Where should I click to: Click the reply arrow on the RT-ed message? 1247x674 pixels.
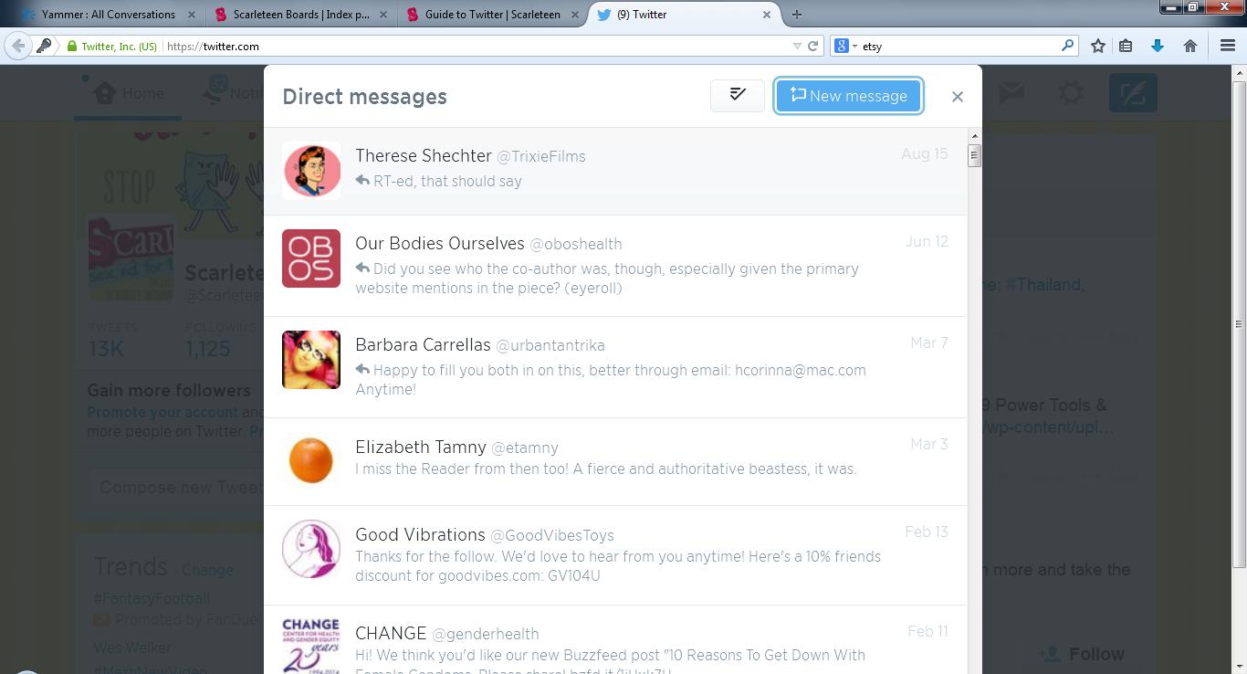362,181
